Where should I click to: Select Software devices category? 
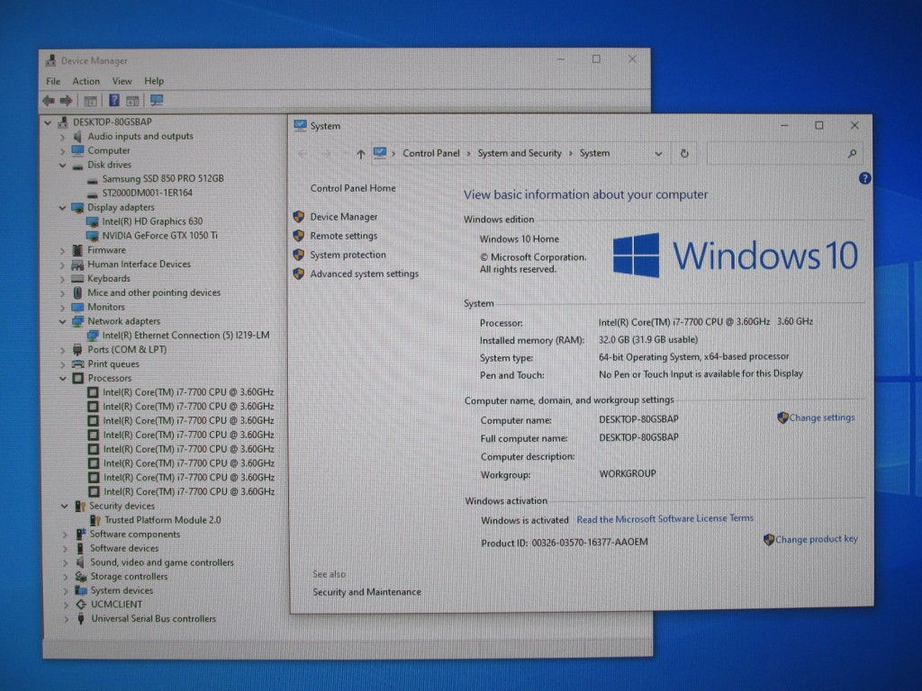pyautogui.click(x=124, y=548)
